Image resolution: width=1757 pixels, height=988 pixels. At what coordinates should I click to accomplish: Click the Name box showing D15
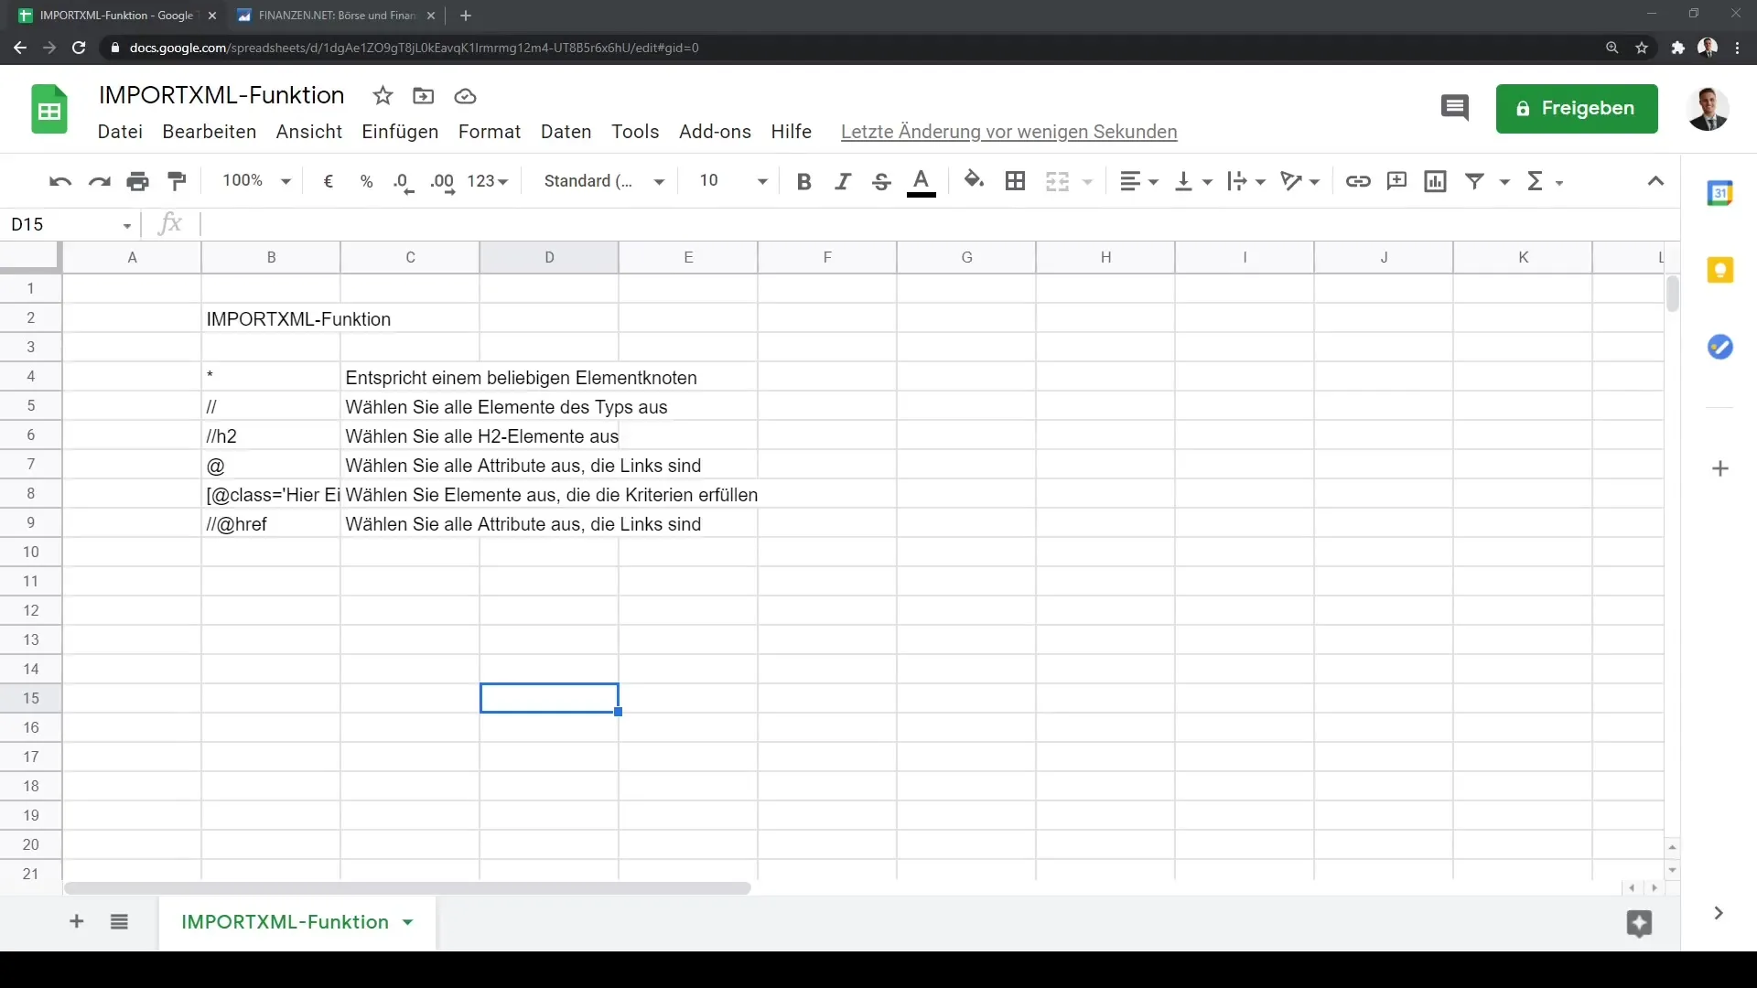pos(71,225)
